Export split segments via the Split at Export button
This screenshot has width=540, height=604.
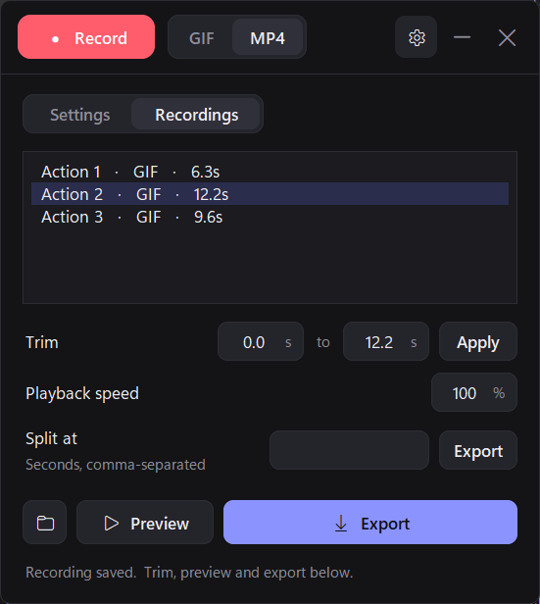(x=478, y=450)
